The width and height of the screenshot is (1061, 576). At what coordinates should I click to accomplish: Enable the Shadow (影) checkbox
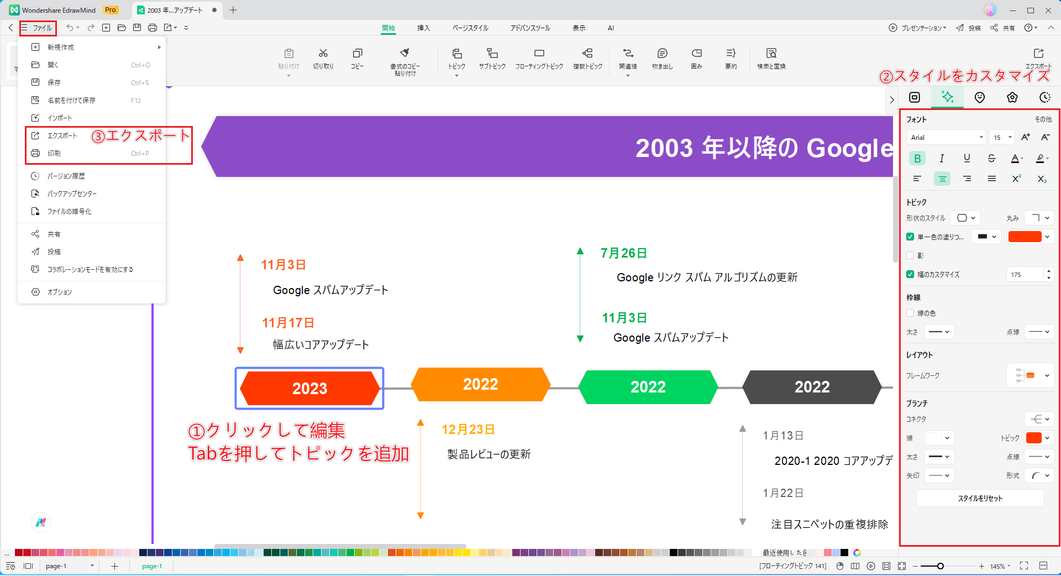click(910, 255)
